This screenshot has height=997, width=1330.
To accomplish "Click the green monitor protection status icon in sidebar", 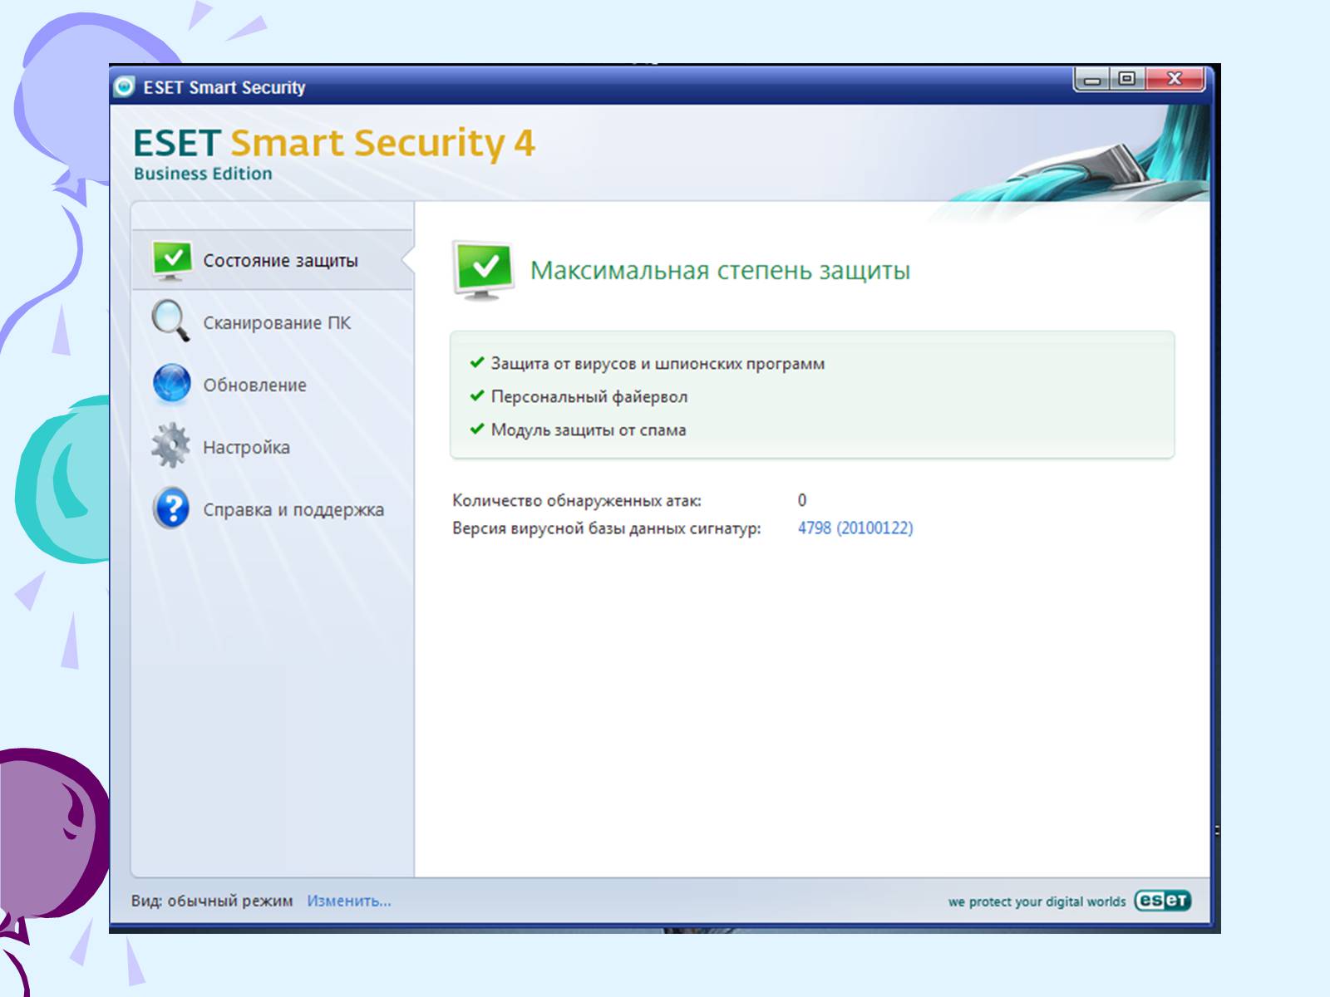I will [172, 260].
